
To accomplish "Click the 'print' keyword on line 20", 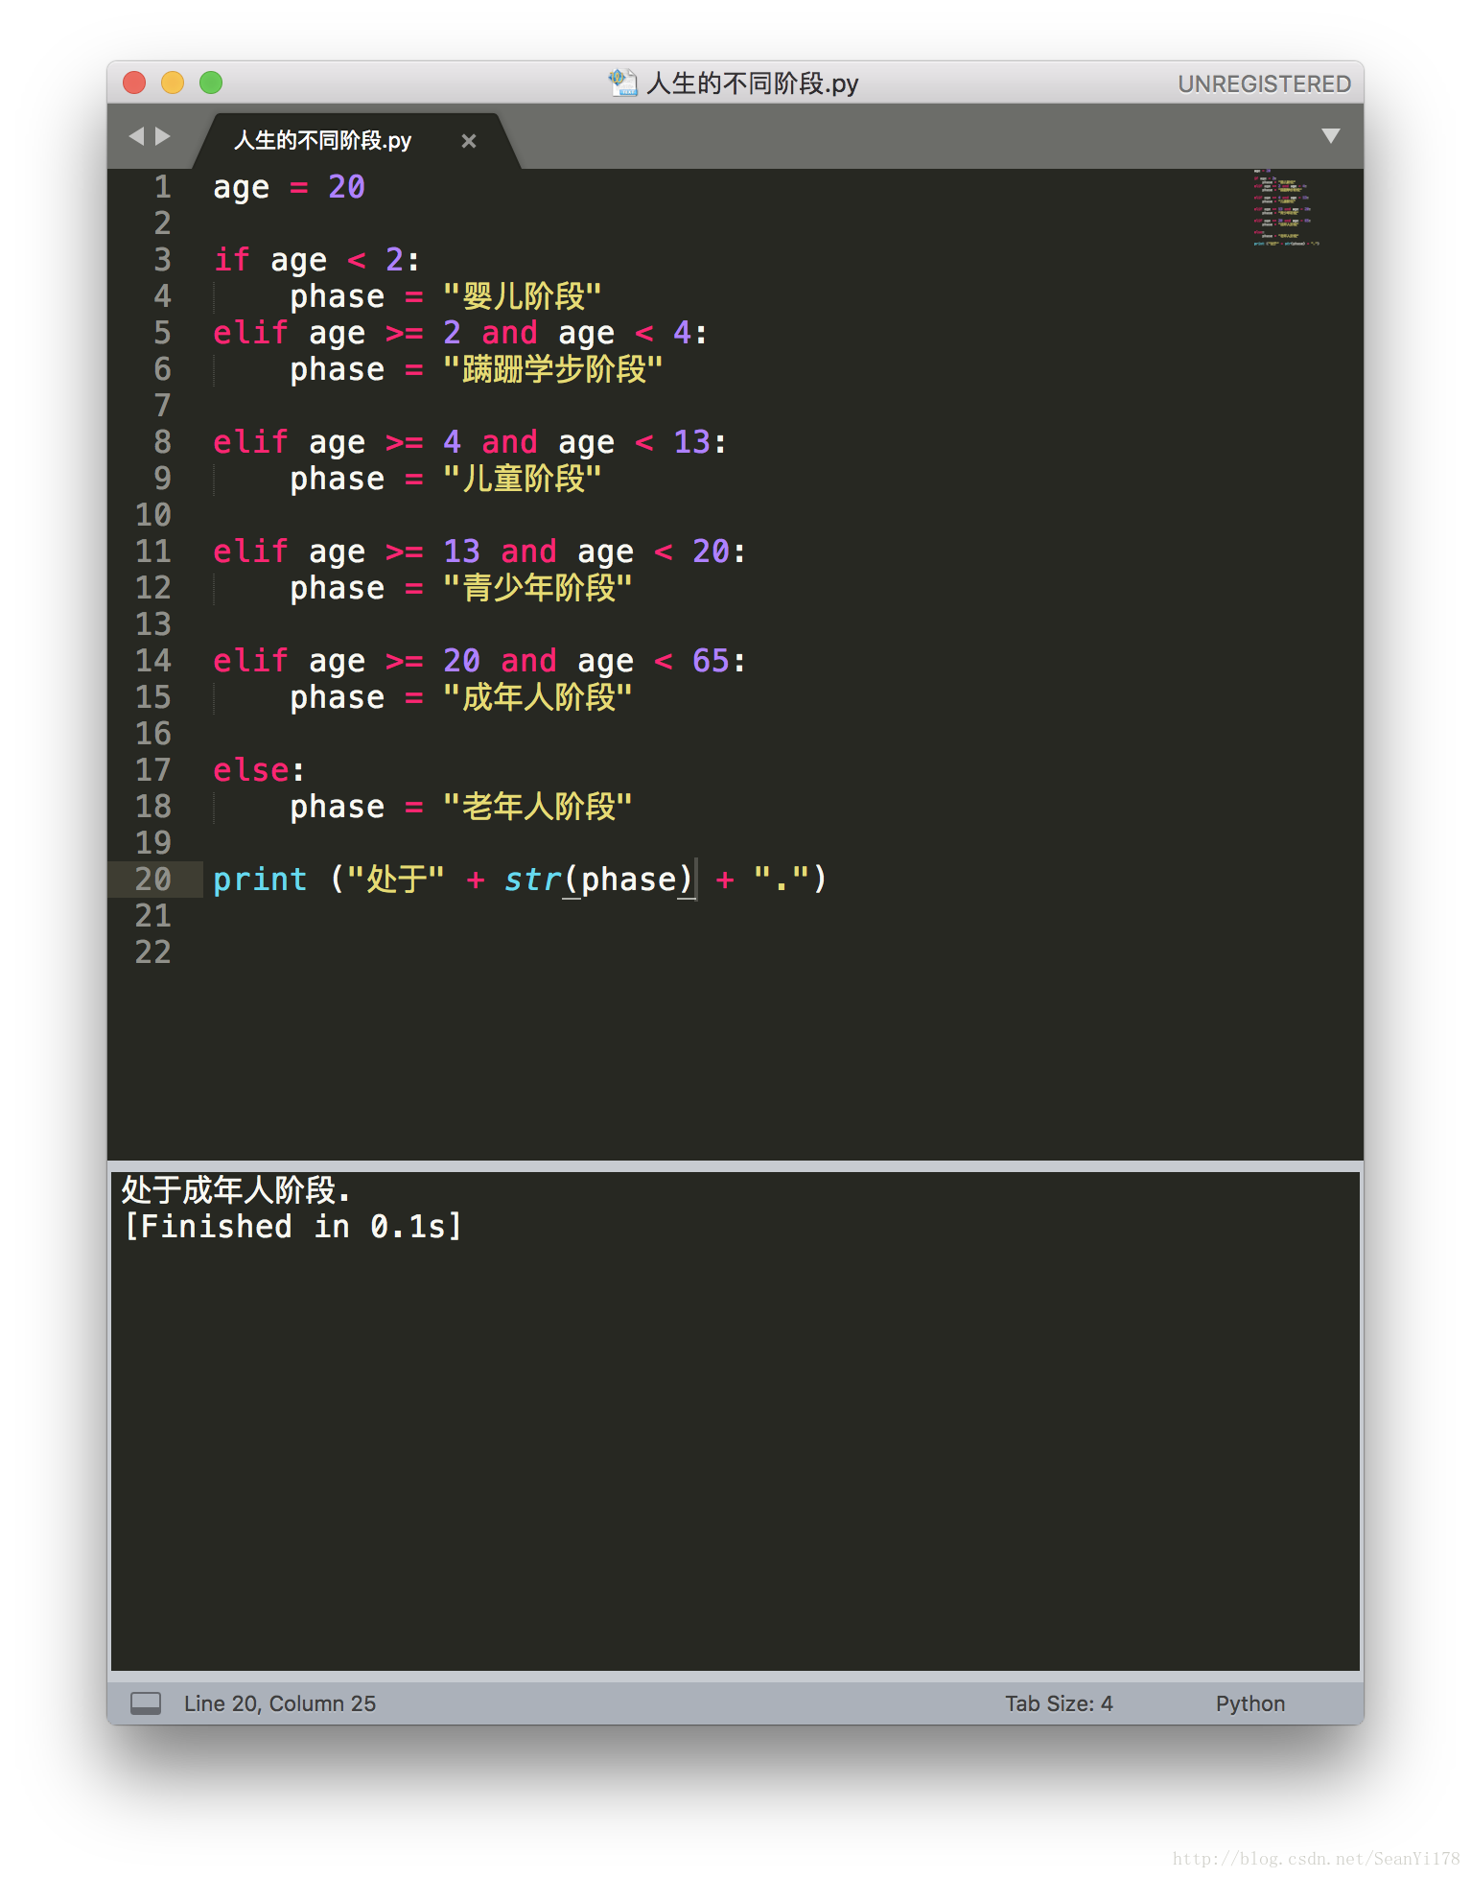I will pos(260,880).
